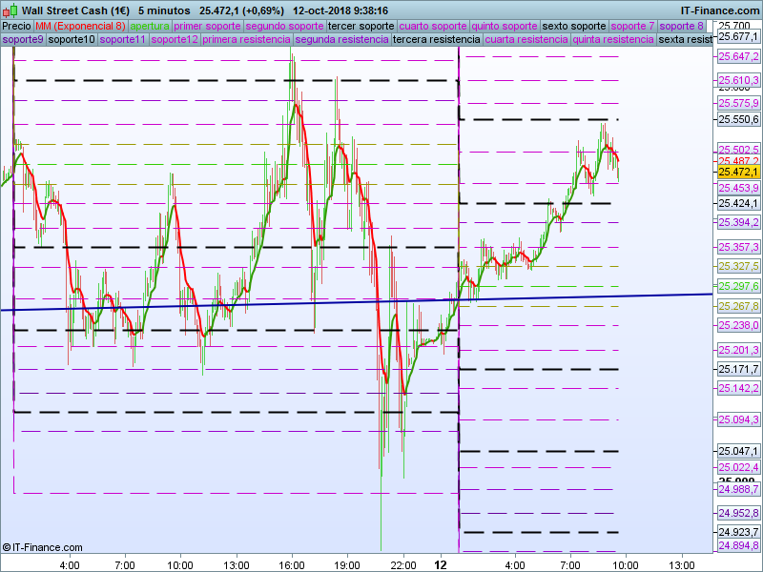Select the segundo soporte label
The width and height of the screenshot is (763, 572).
pos(284,26)
